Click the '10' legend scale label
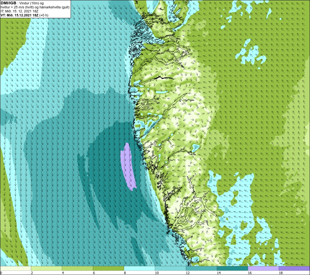 [157, 273]
